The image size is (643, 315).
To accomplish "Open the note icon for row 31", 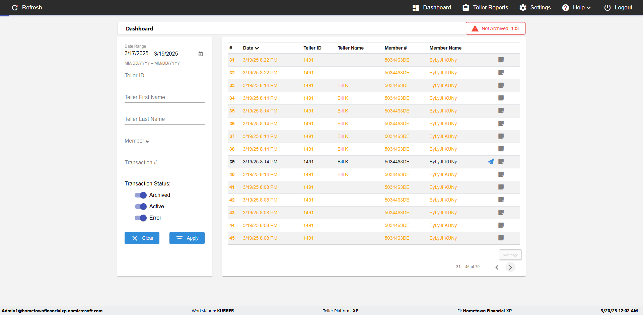I will pos(501,60).
